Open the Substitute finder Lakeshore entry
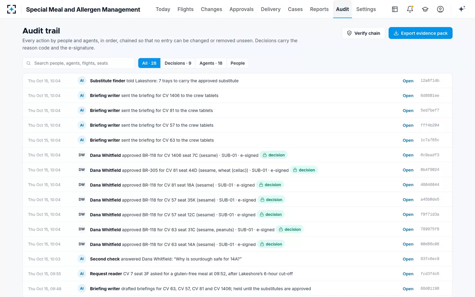The image size is (475, 297). click(x=408, y=81)
